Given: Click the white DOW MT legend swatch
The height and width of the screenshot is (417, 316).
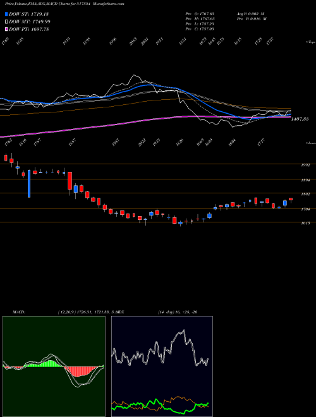Looking at the screenshot, I should pyautogui.click(x=6, y=21).
